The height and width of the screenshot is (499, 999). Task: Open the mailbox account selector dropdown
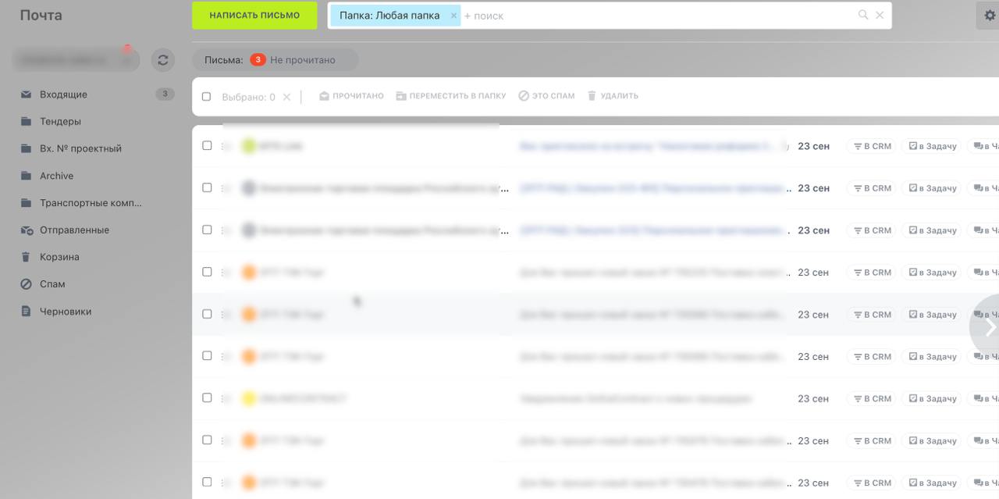click(76, 59)
